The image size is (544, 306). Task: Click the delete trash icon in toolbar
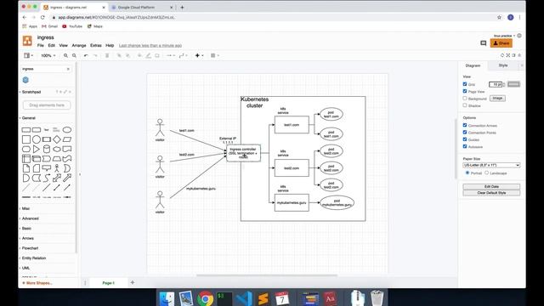click(x=107, y=55)
